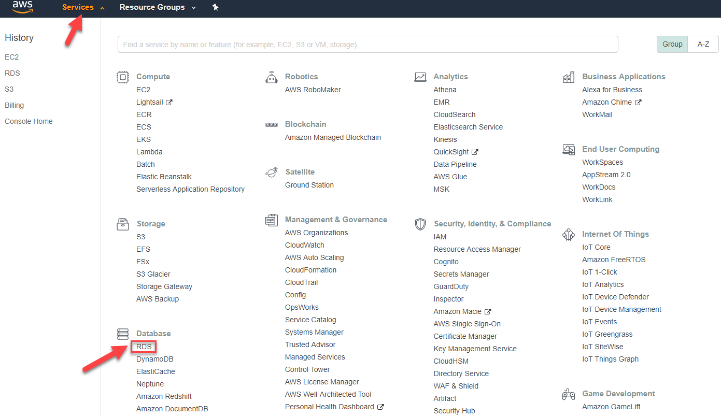The image size is (721, 417).
Task: Open EC2 from the History list
Action: (x=12, y=57)
